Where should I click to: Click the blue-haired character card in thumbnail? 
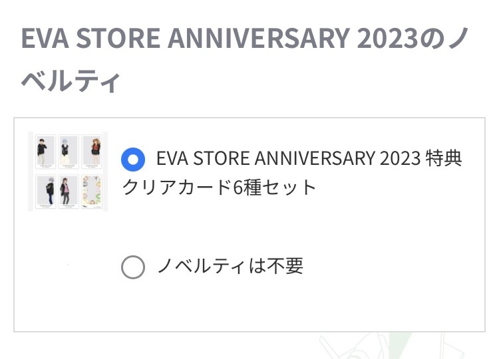tap(69, 152)
